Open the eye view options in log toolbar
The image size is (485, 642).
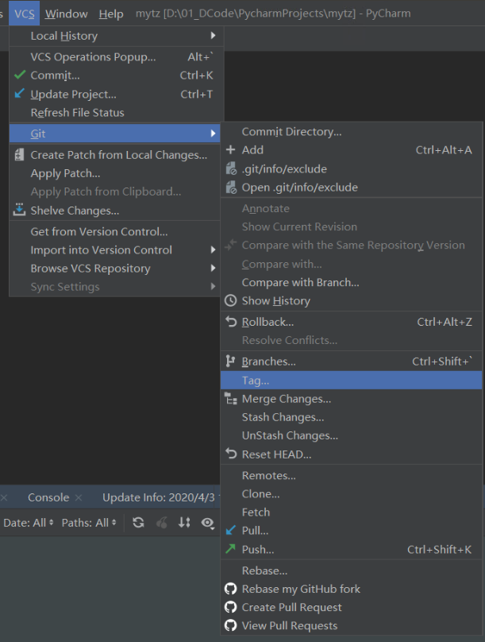click(208, 523)
